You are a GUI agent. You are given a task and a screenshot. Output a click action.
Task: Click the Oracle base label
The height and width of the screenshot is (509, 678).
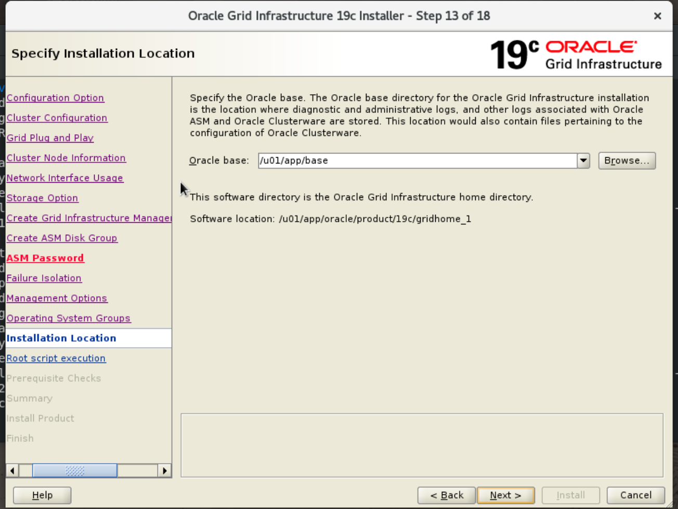[219, 160]
